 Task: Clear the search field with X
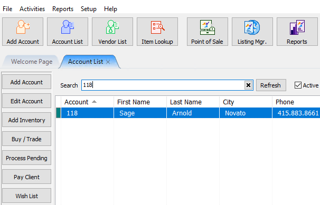point(248,85)
